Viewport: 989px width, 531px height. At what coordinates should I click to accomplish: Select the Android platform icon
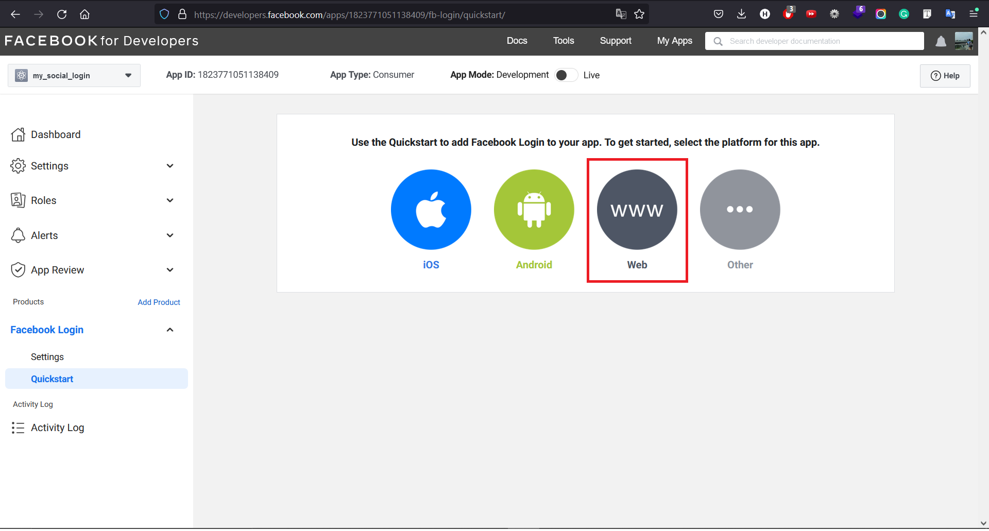534,210
